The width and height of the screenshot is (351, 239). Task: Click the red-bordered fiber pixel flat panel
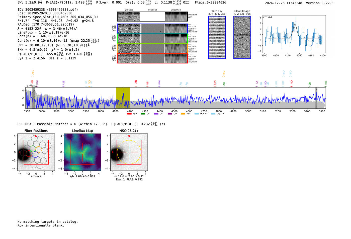pyautogui.click(x=152, y=58)
